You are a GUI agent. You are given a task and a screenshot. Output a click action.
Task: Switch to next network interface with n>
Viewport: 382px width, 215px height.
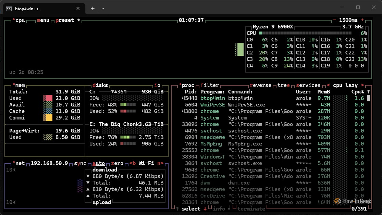(160, 163)
